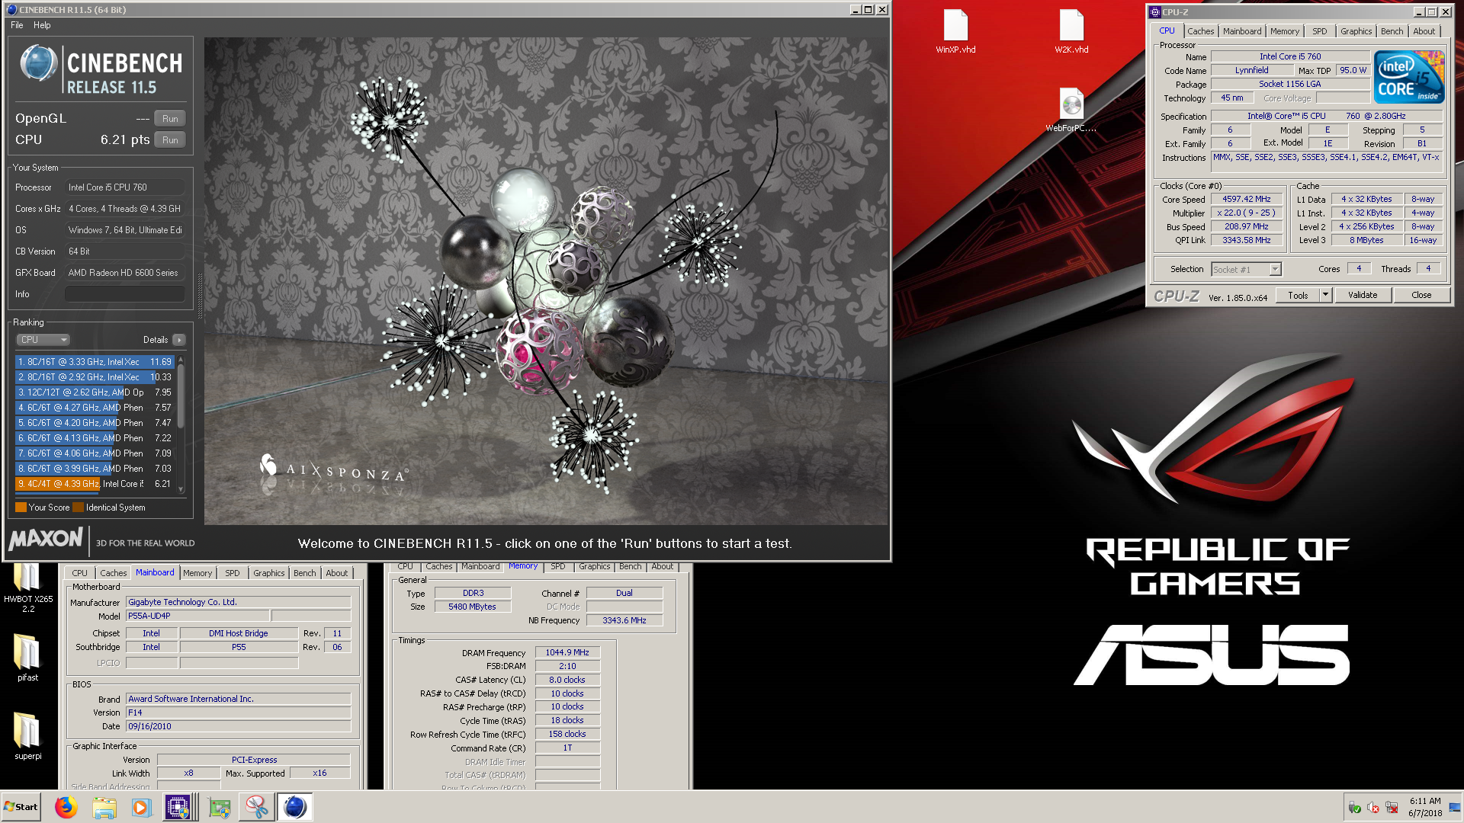
Task: Open the disconnected network tray icon
Action: 1392,808
